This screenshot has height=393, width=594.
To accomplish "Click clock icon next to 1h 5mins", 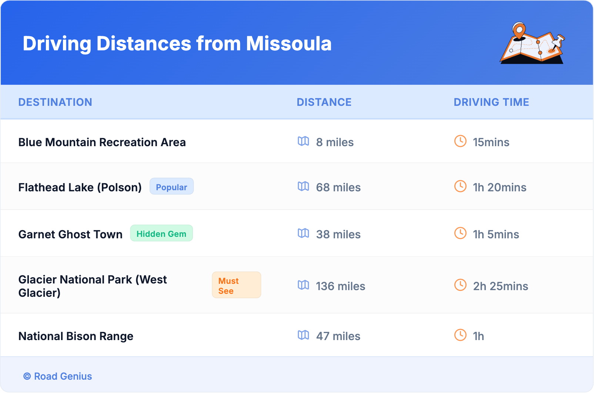I will [x=460, y=233].
